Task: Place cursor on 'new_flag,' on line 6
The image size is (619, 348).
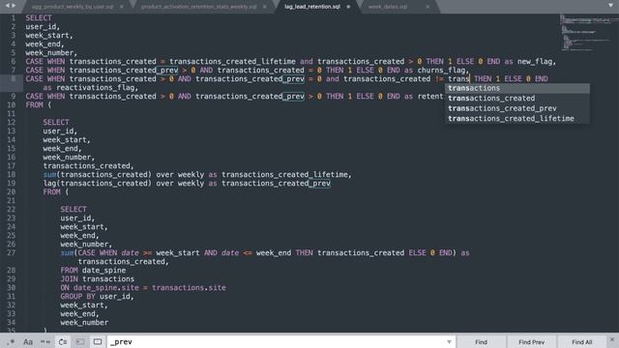Action: (537, 62)
